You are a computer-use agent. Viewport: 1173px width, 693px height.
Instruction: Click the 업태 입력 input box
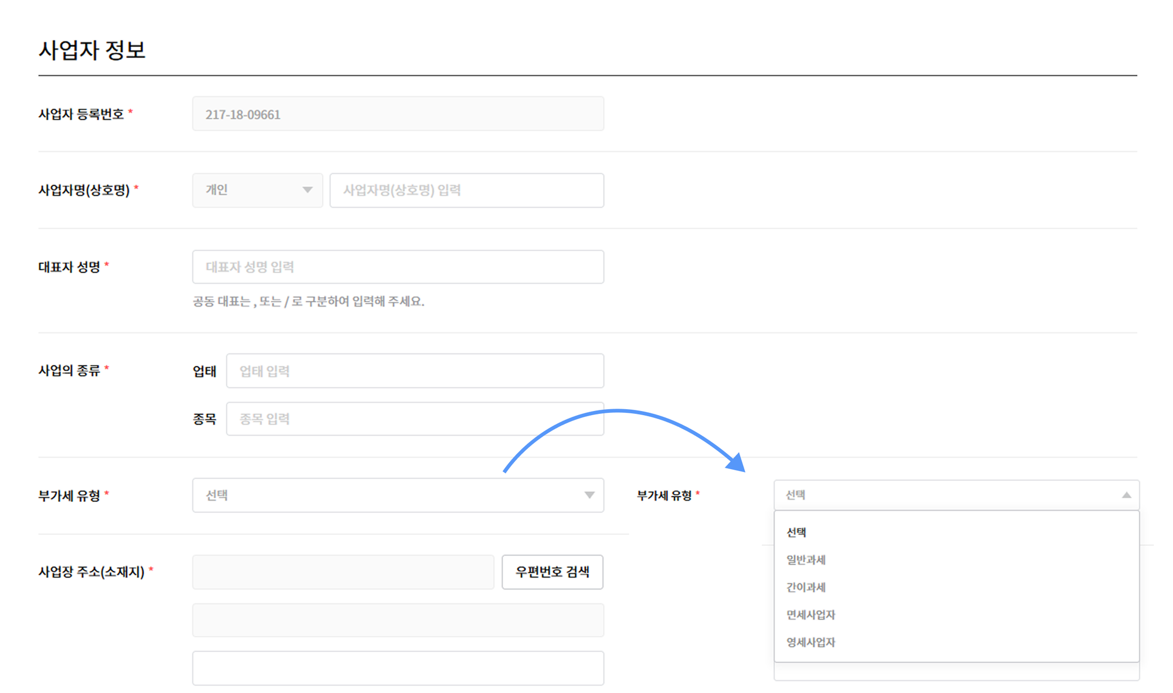click(x=415, y=371)
